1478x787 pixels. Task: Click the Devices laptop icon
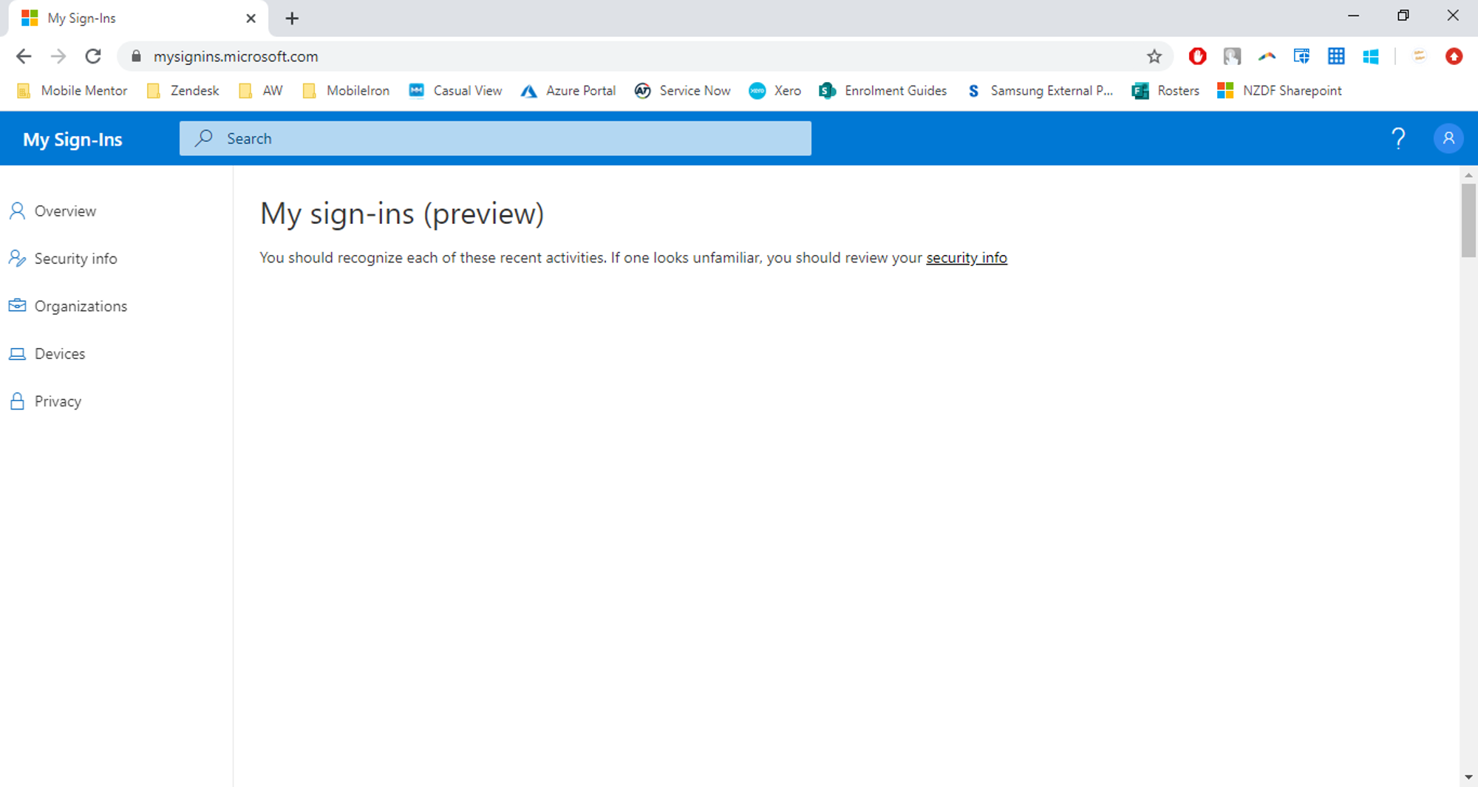pos(17,354)
